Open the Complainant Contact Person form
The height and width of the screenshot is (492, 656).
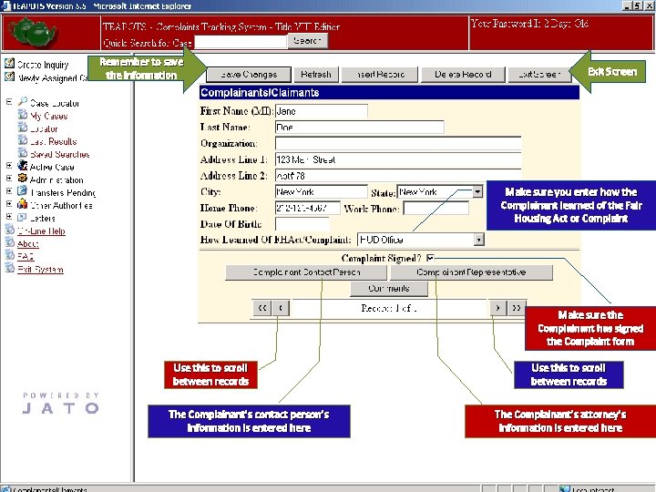tap(306, 272)
